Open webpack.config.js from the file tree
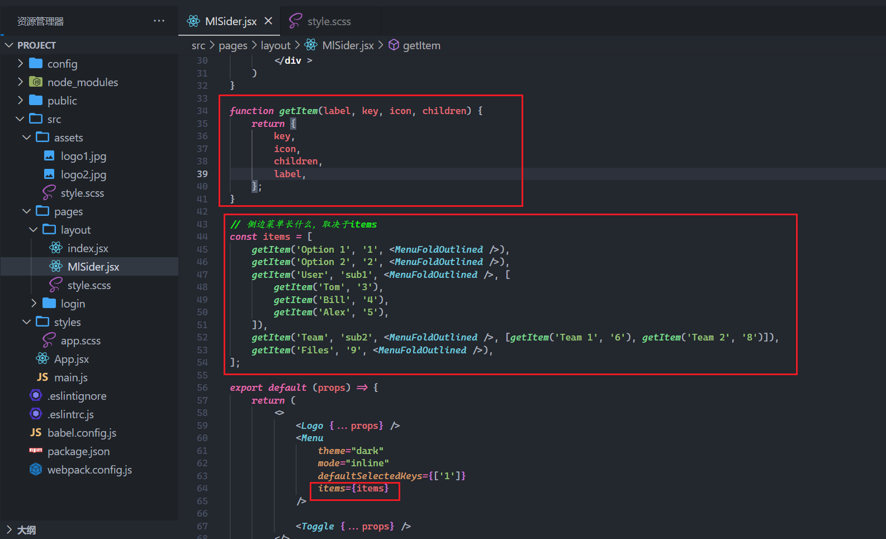 89,470
